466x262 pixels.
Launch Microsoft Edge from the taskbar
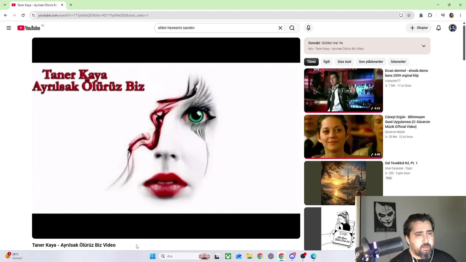(x=313, y=256)
